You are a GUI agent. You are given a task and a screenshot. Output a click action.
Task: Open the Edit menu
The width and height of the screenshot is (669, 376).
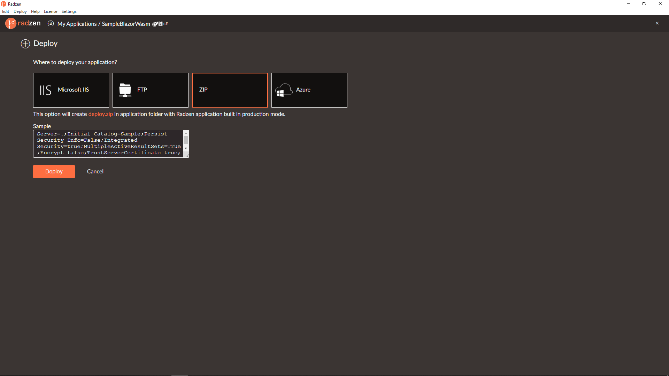pyautogui.click(x=6, y=11)
